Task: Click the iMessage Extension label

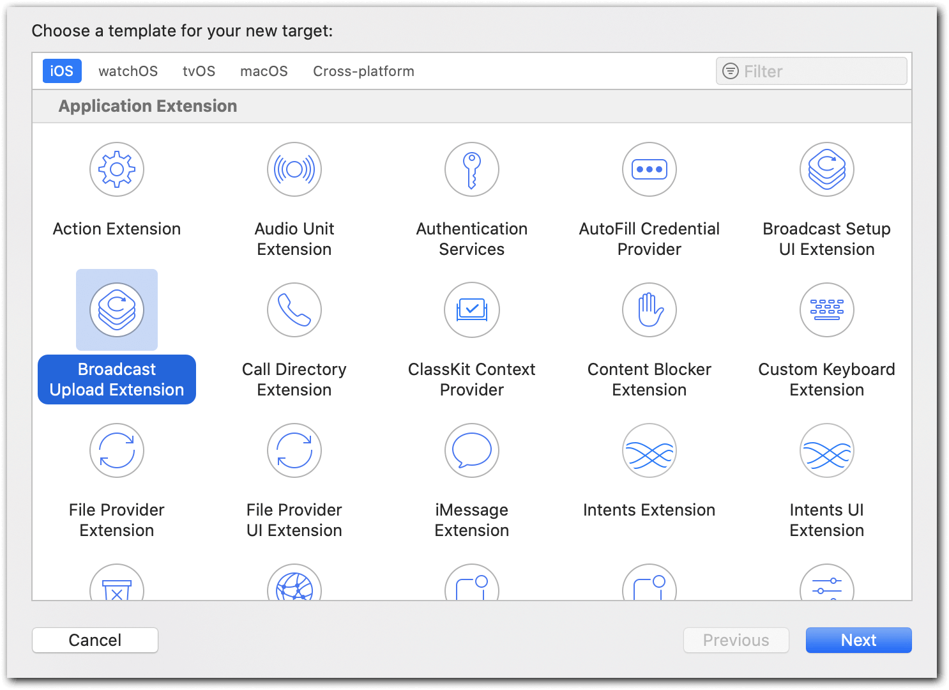Action: click(472, 520)
